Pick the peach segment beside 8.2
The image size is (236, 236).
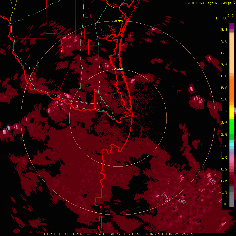(x=232, y=54)
